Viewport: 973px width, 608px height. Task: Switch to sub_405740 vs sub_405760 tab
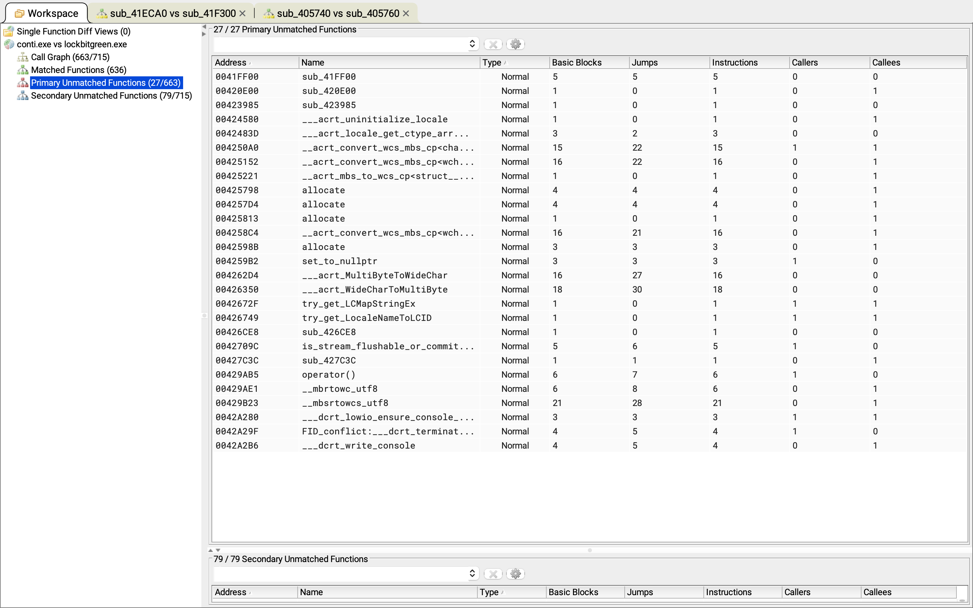click(336, 14)
